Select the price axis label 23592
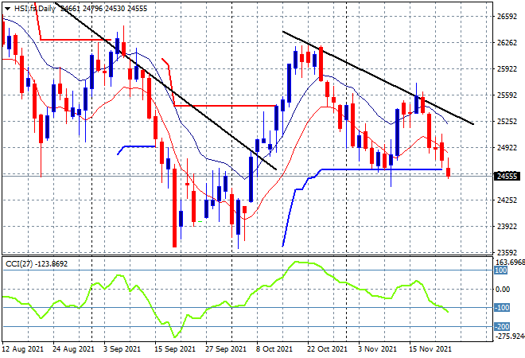 [x=507, y=252]
